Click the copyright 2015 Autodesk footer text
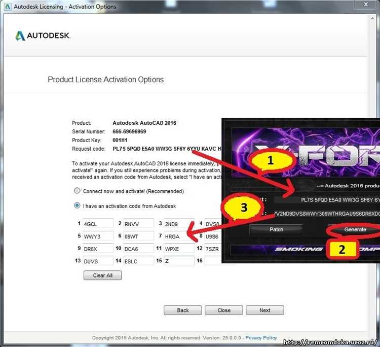 [167, 337]
